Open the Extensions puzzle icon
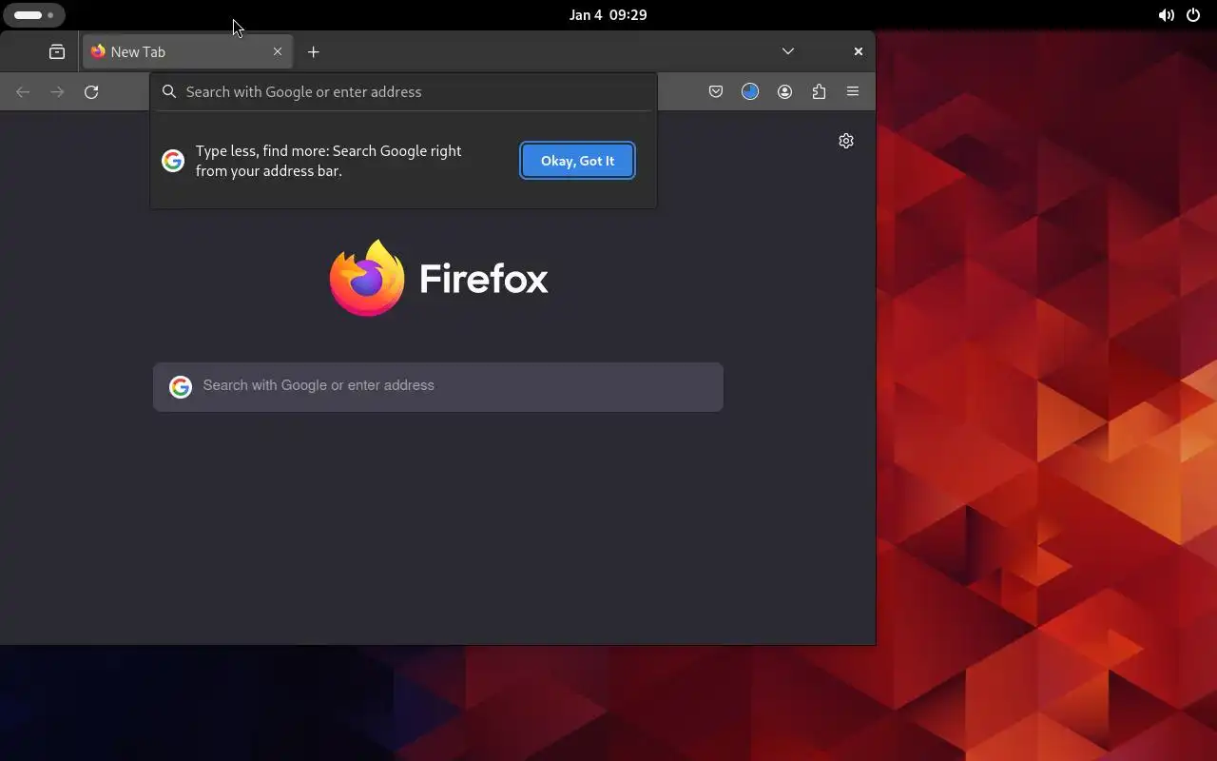 coord(819,91)
